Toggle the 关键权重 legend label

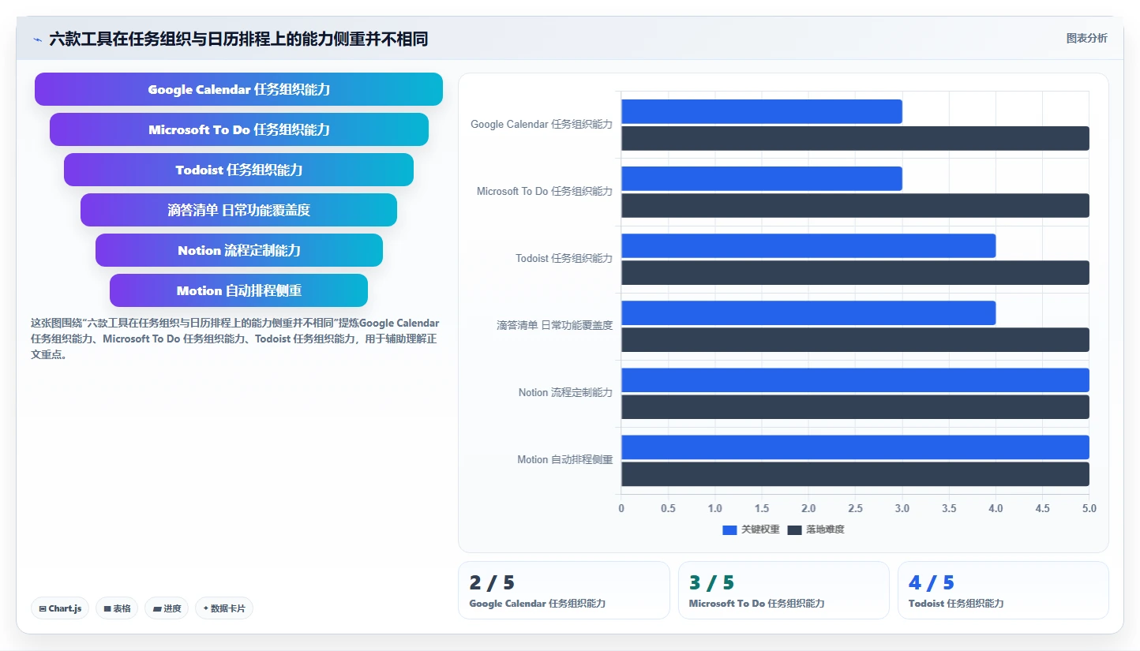(x=760, y=529)
